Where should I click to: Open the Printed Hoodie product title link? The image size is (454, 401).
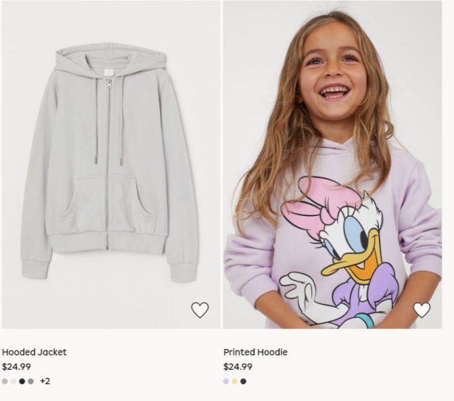point(256,352)
